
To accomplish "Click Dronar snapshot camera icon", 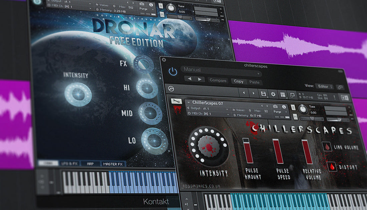I will tap(142, 4).
